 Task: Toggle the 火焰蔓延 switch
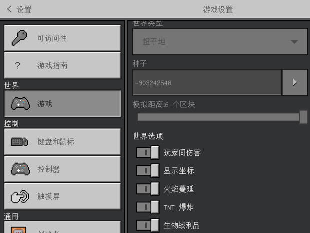147,189
